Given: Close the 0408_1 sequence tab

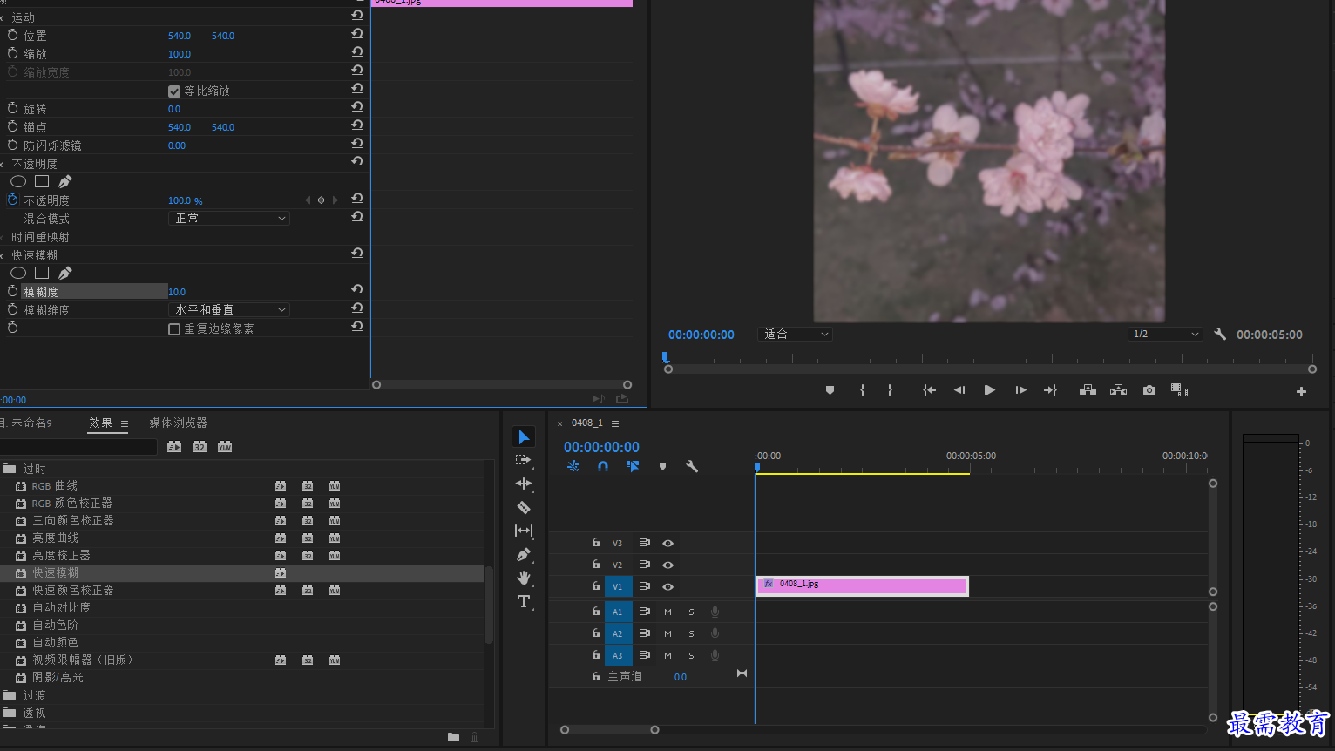Looking at the screenshot, I should pyautogui.click(x=559, y=423).
